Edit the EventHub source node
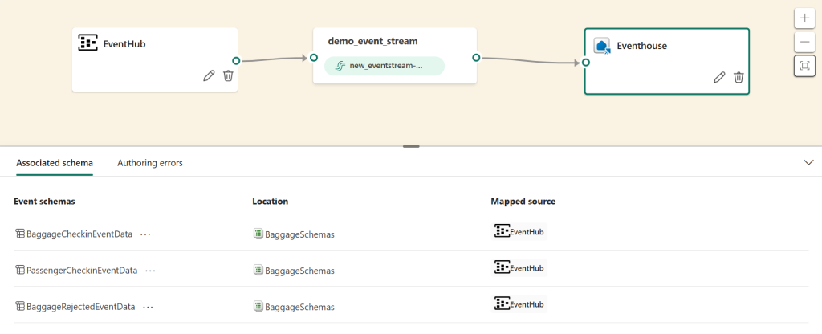The height and width of the screenshot is (334, 822). click(209, 75)
